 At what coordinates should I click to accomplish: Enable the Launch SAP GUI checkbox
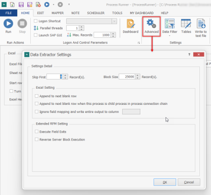click(x=35, y=35)
